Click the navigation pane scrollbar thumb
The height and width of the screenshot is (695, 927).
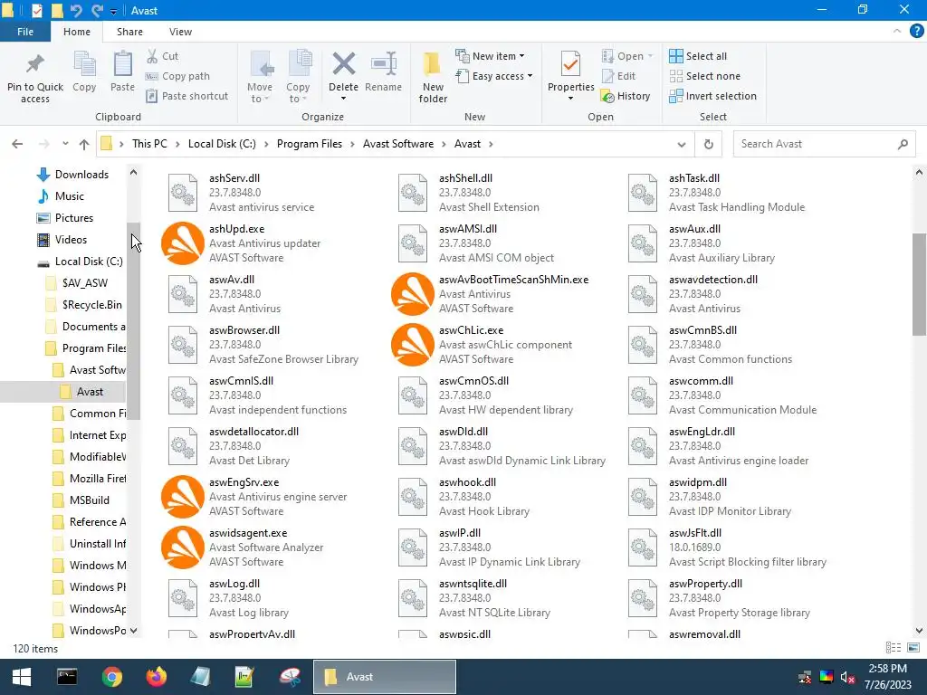[x=134, y=321]
